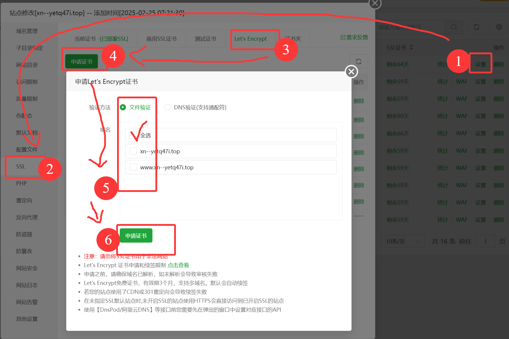
Task: Click 申请证书 button under the tabs
Action: 81,62
